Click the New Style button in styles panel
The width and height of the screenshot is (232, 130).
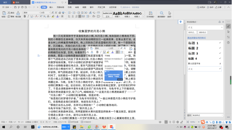(x=192, y=32)
